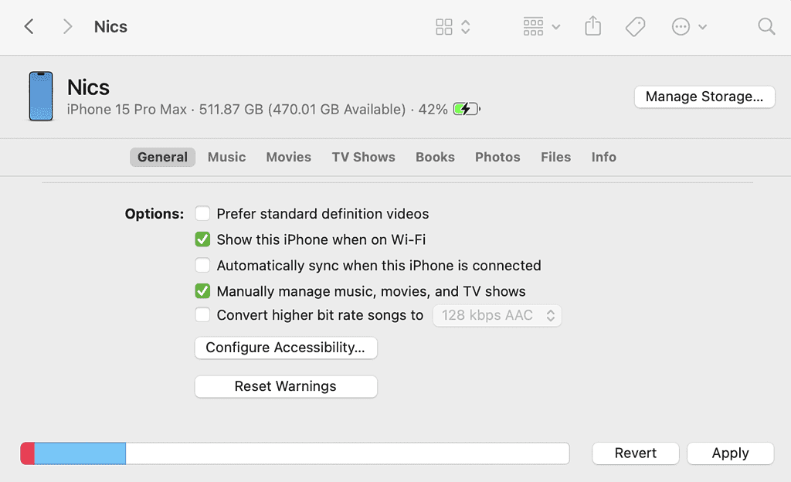Switch to the Music tab
The width and height of the screenshot is (791, 482).
point(226,157)
